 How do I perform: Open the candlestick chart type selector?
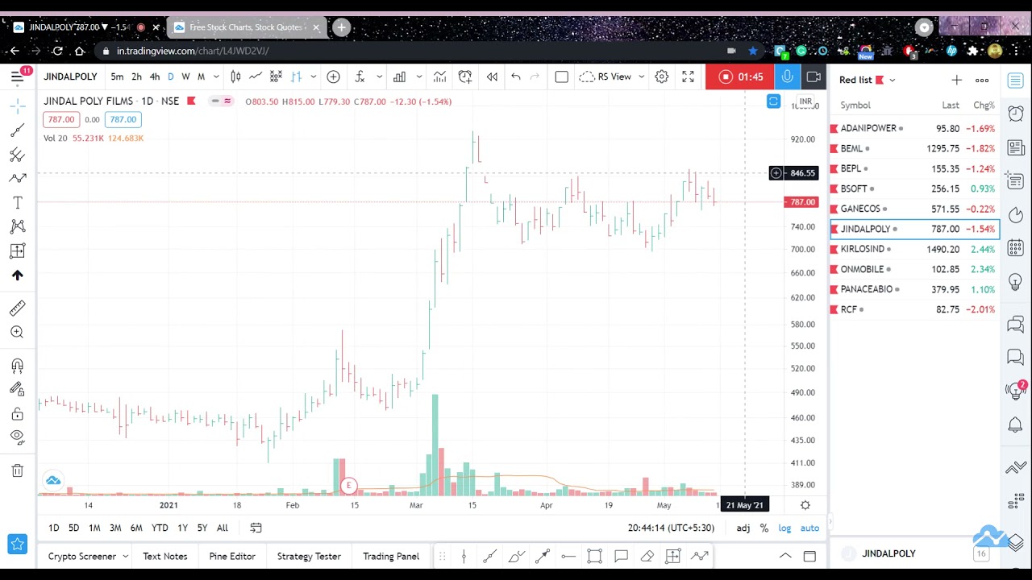235,77
